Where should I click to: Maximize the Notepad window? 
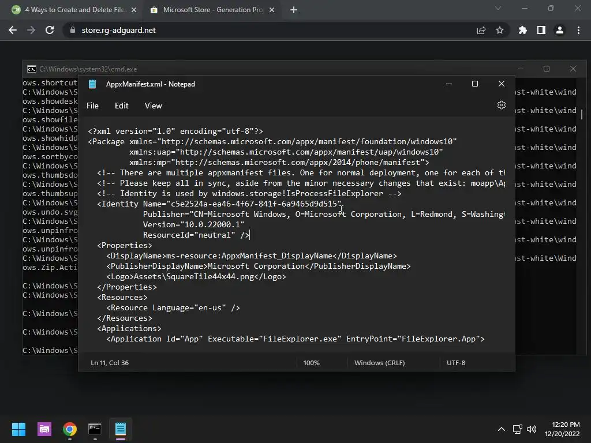coord(475,84)
